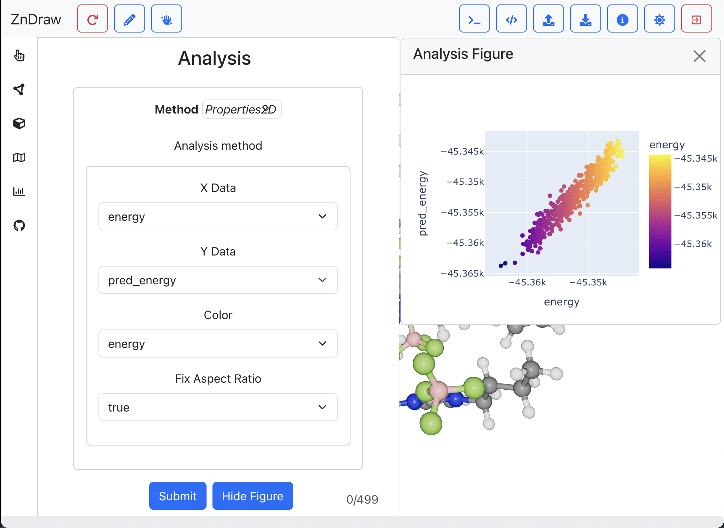Open the X Data dropdown
724x528 pixels.
[218, 216]
